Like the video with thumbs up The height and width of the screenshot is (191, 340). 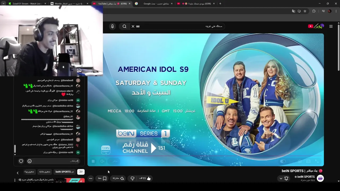[x=145, y=179]
